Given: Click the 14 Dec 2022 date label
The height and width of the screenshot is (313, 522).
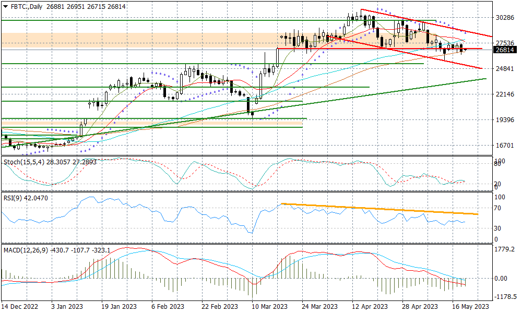Looking at the screenshot, I should [x=19, y=307].
